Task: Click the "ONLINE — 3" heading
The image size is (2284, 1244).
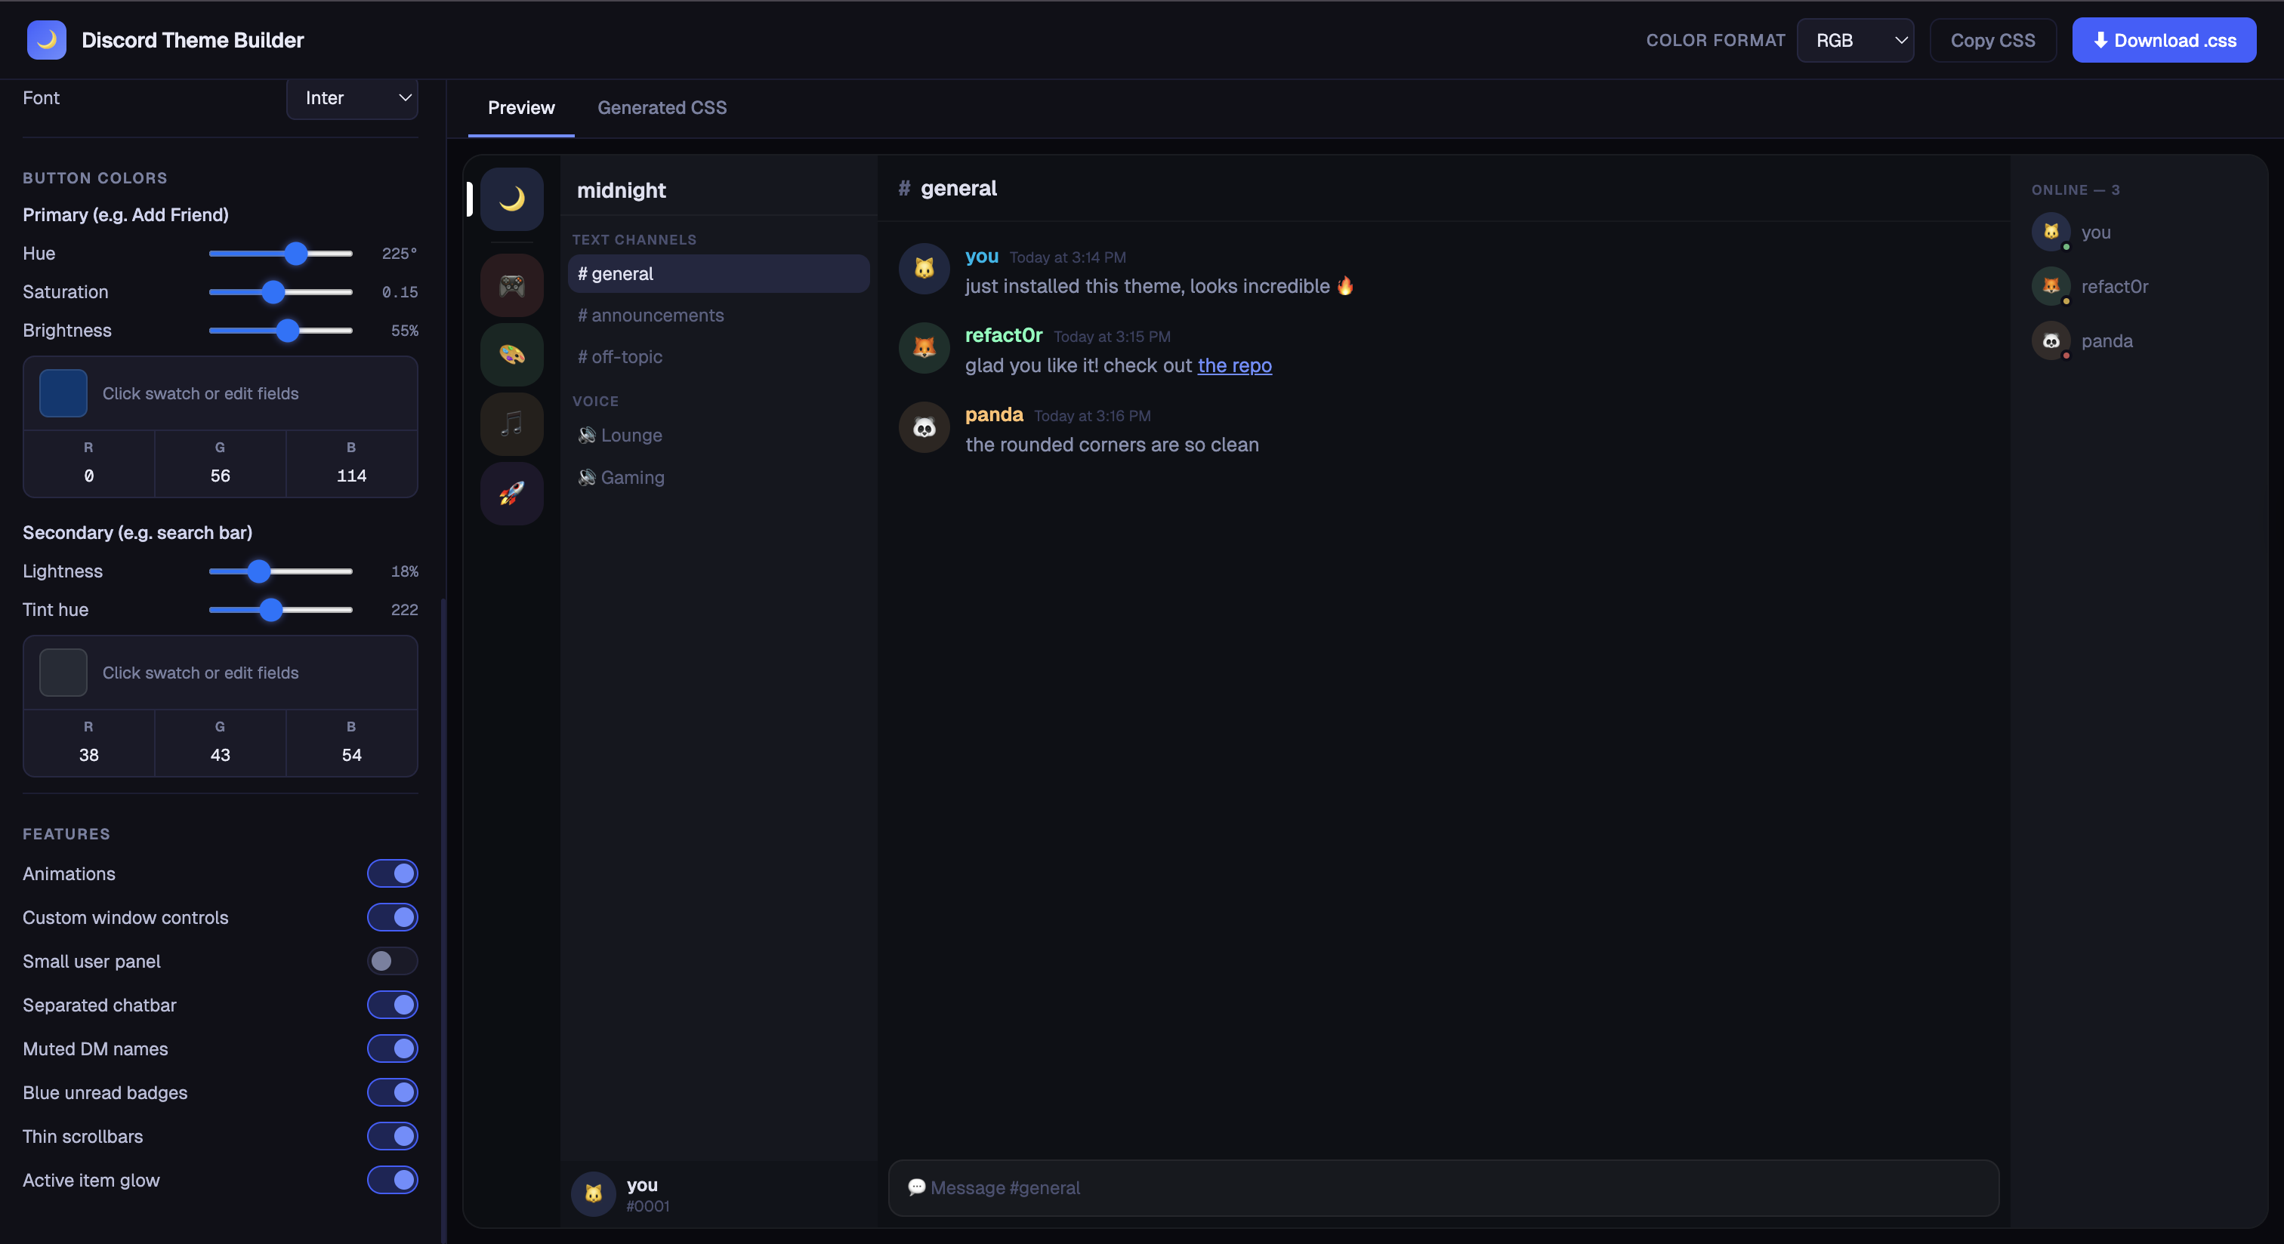Action: (x=2076, y=189)
